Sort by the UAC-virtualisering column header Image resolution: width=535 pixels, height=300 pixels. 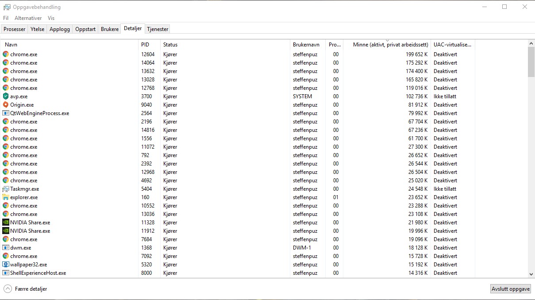[453, 44]
